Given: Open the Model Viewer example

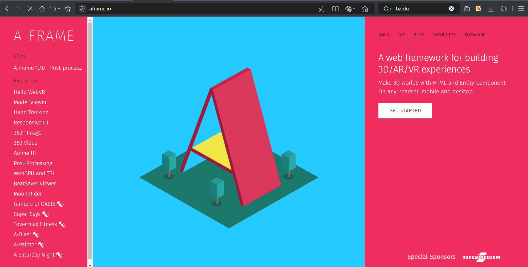Looking at the screenshot, I should pos(30,102).
